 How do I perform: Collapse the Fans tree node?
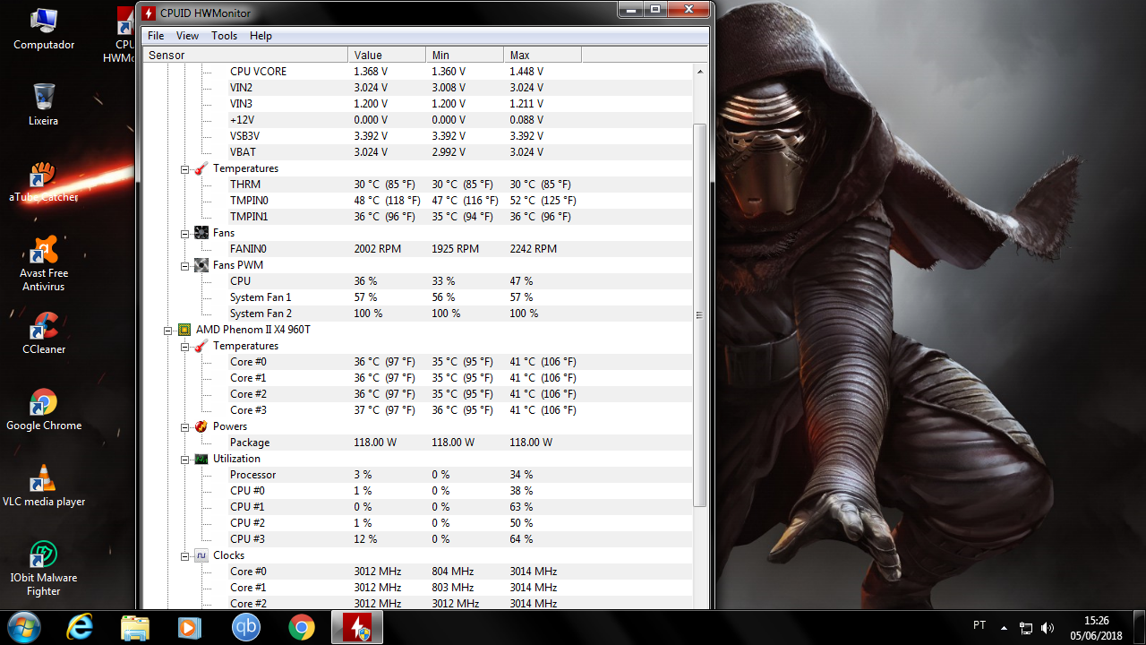[x=185, y=234]
